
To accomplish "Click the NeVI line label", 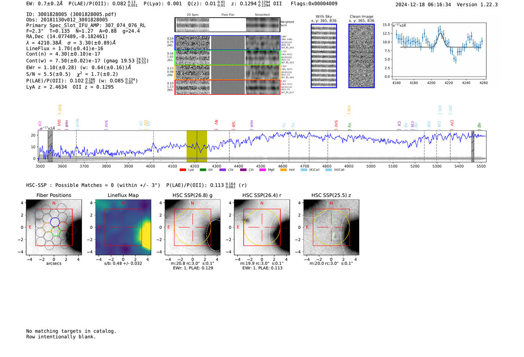I will click(x=77, y=125).
